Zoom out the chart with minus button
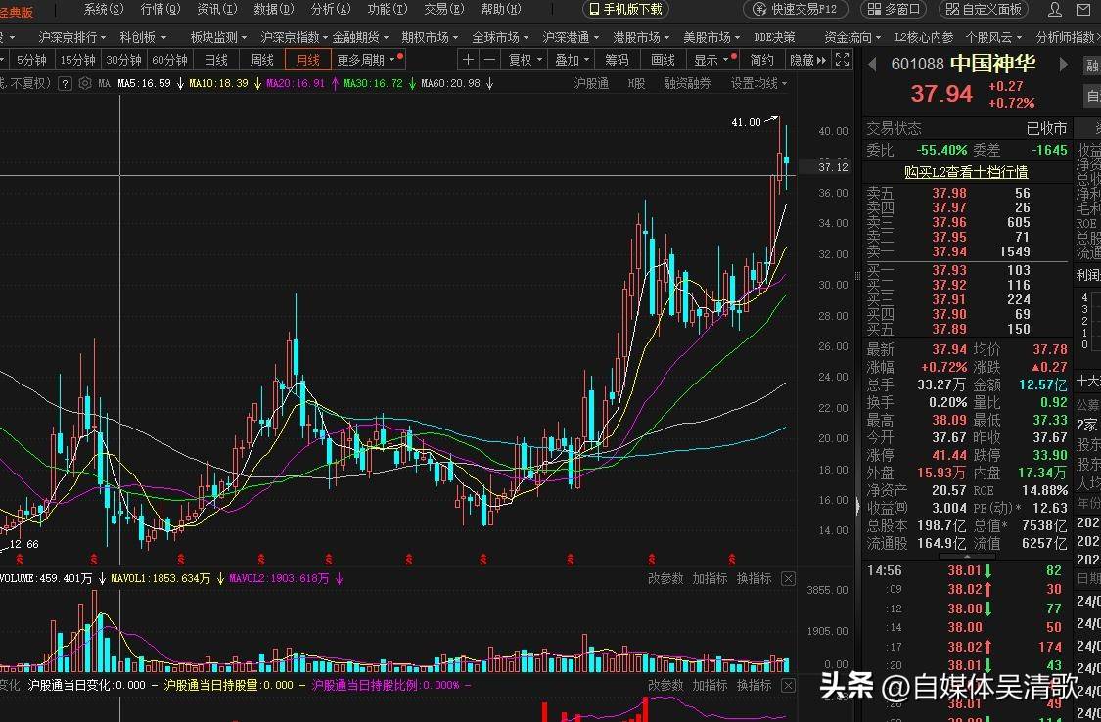The height and width of the screenshot is (722, 1101). pyautogui.click(x=489, y=60)
